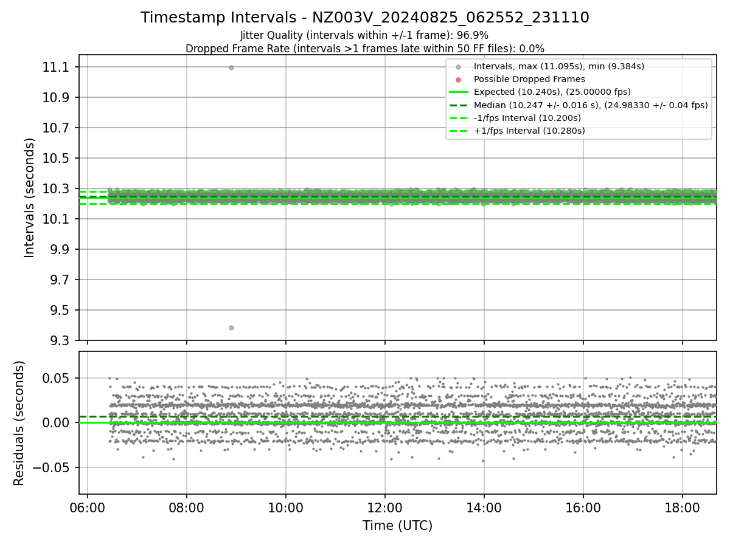This screenshot has width=730, height=547.
Task: Click the 16:00 x-axis tick label
Action: click(583, 507)
